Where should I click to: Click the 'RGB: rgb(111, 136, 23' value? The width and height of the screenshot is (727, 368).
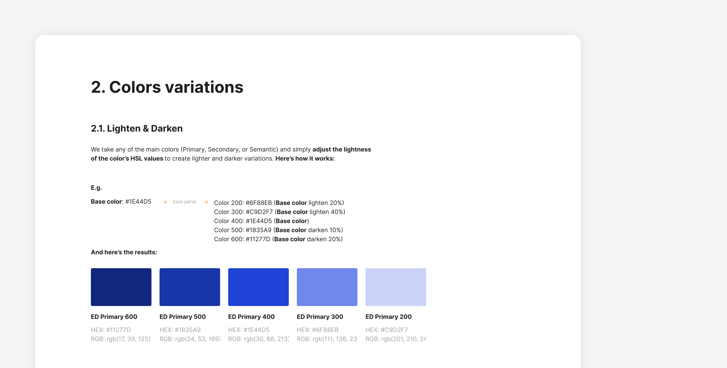tap(327, 339)
